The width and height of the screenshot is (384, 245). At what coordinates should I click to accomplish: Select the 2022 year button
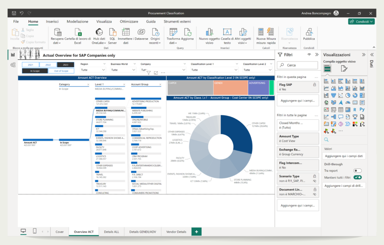pyautogui.click(x=48, y=65)
